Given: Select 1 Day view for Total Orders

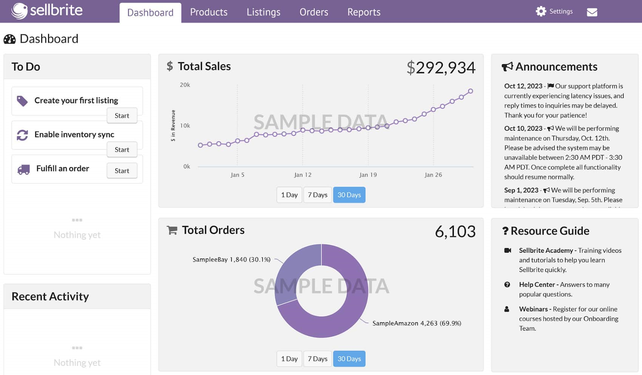Looking at the screenshot, I should coord(289,359).
